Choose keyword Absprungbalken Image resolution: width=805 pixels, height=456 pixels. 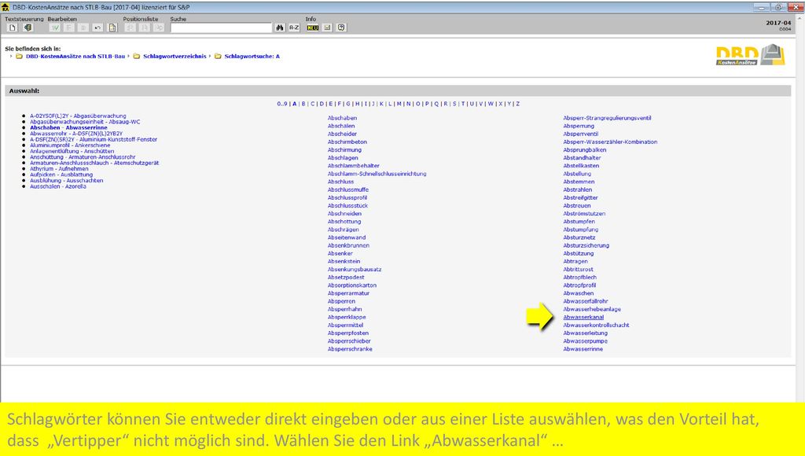tap(585, 150)
